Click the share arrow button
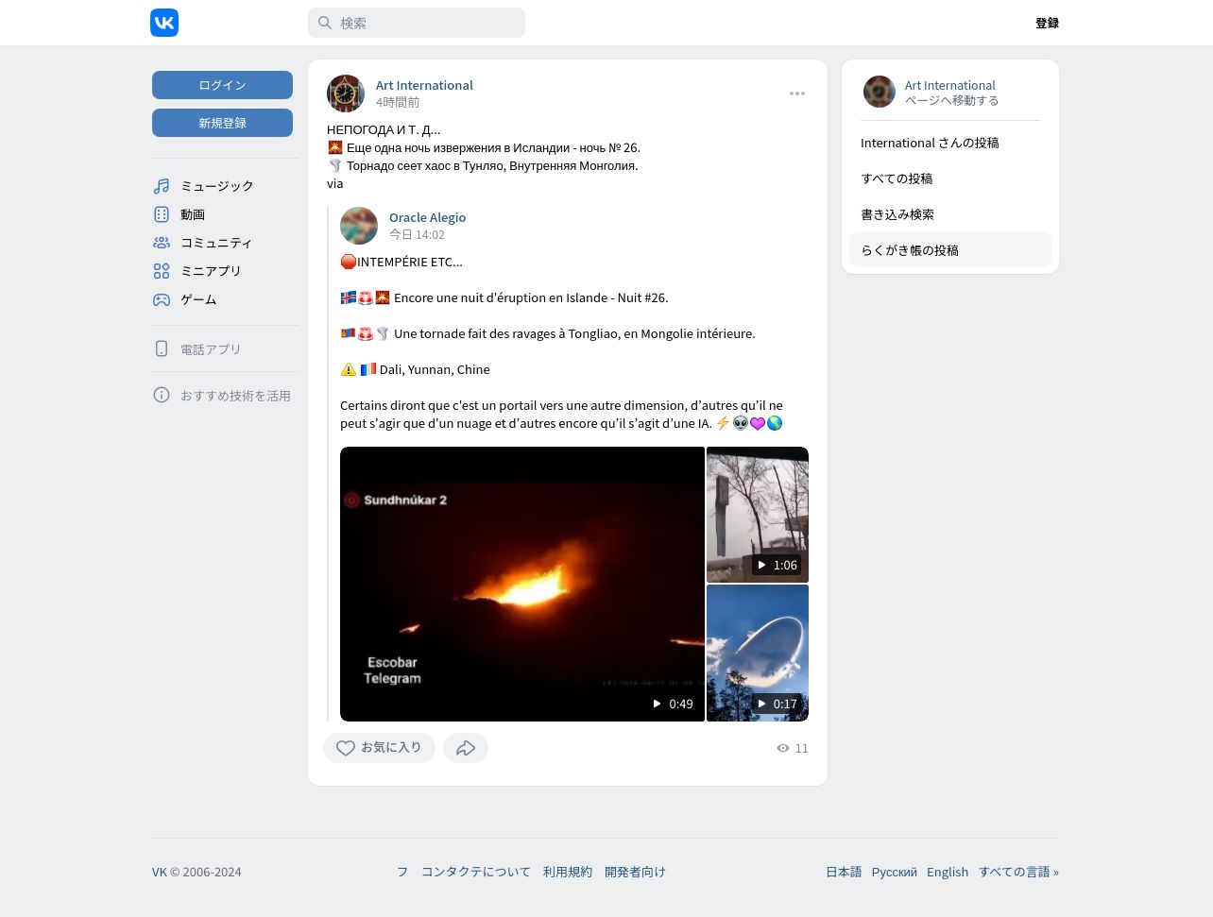 (466, 748)
